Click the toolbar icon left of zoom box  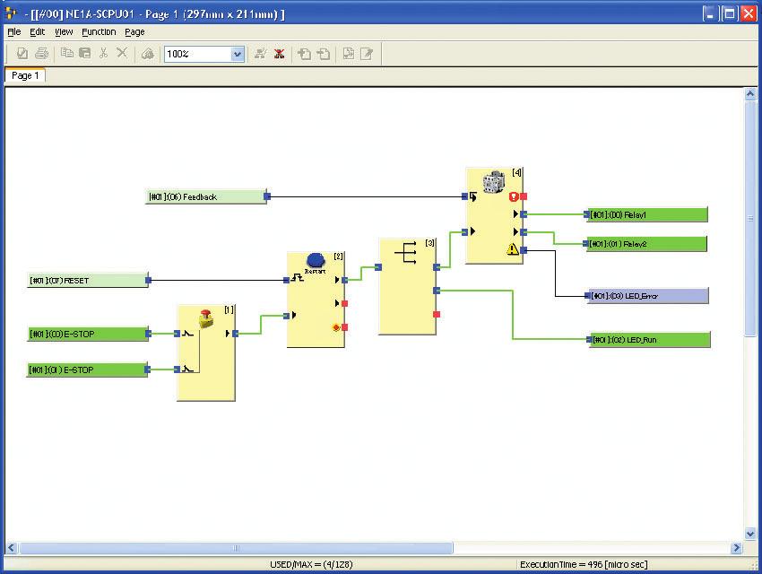click(x=148, y=54)
